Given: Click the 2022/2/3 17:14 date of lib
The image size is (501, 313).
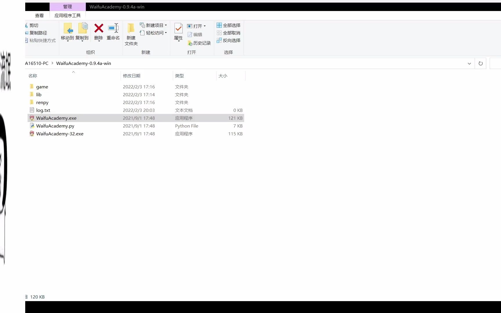Looking at the screenshot, I should click(139, 95).
